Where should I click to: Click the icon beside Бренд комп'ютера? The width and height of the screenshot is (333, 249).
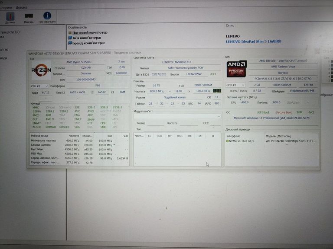[x=70, y=43]
